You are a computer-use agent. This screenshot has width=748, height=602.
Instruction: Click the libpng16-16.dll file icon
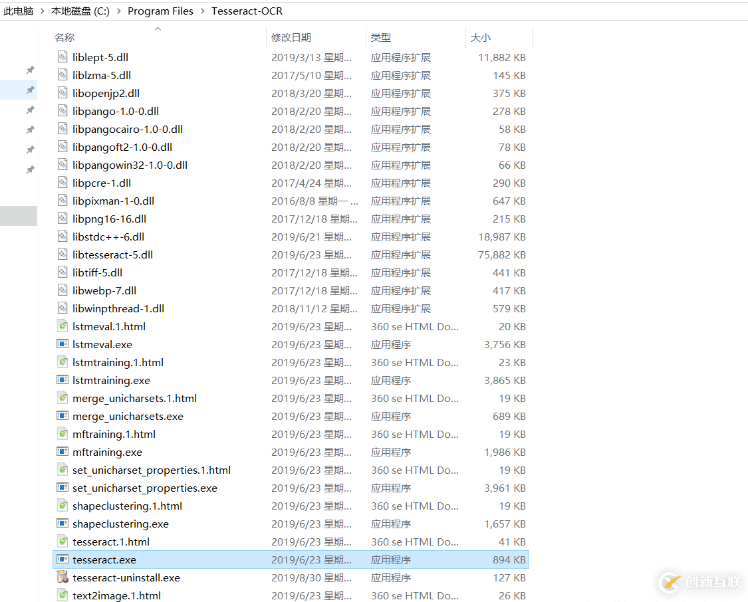[62, 219]
